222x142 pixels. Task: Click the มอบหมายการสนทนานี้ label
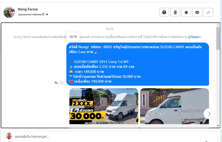(x=31, y=15)
